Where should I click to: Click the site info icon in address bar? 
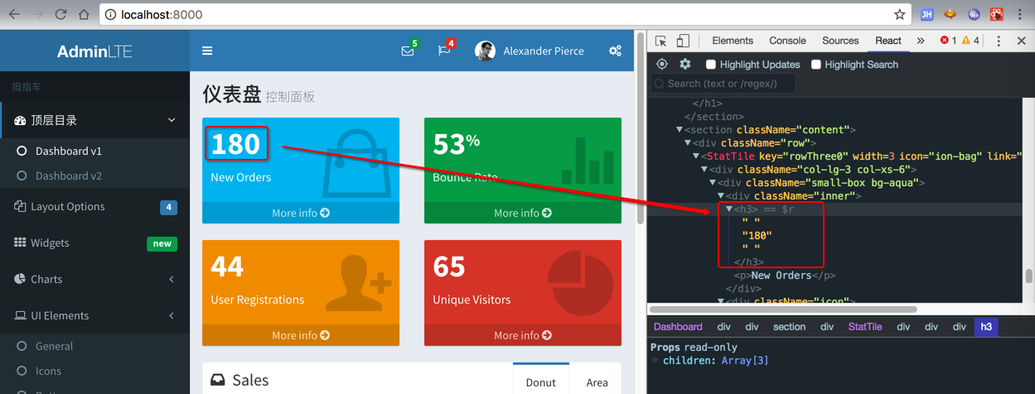coord(110,15)
